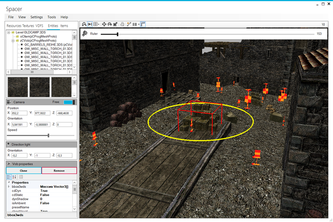Click the Property Pages icon
333x222 pixels.
pos(21,177)
